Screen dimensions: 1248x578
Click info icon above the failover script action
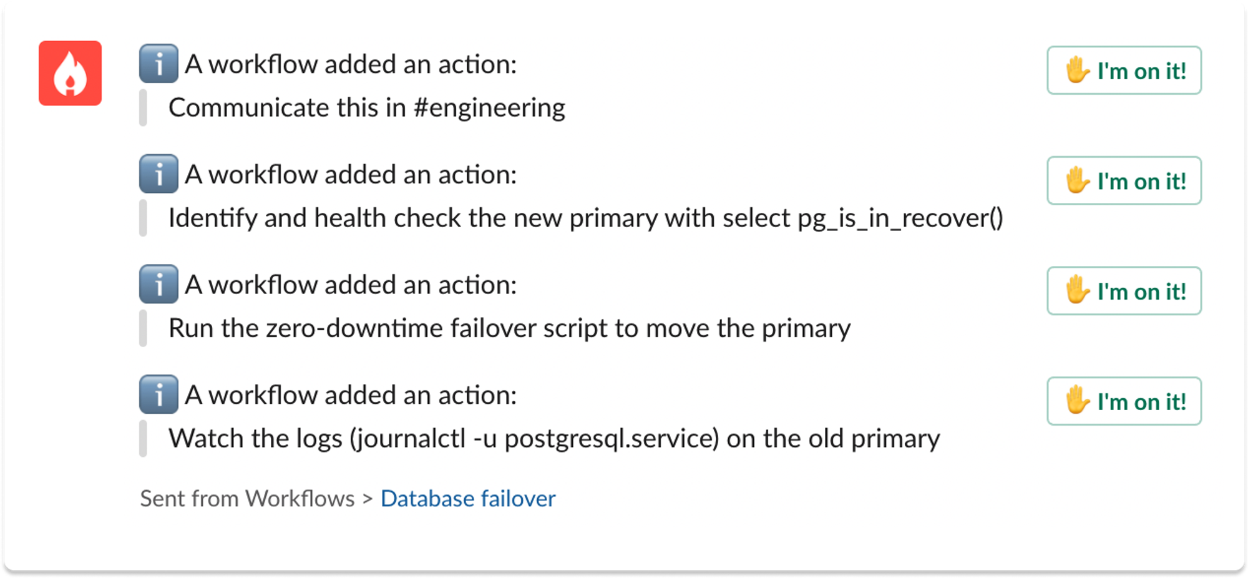[x=158, y=285]
